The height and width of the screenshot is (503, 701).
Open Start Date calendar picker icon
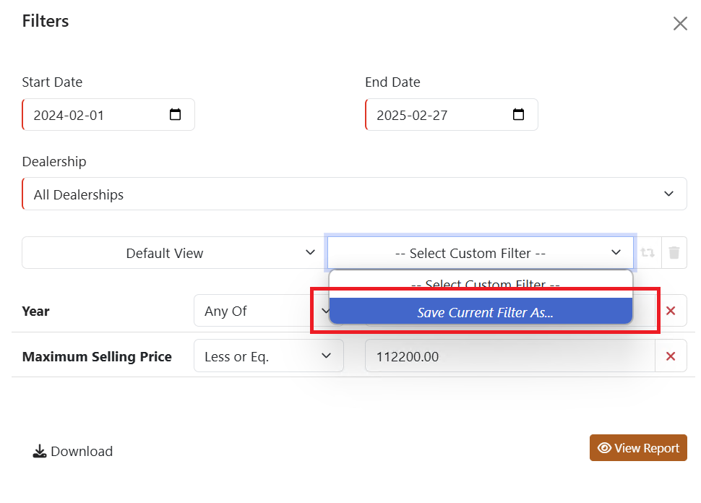point(175,115)
